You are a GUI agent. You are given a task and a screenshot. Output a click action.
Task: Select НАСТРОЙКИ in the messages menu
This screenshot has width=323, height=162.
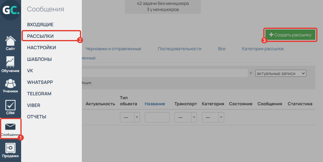tap(41, 48)
